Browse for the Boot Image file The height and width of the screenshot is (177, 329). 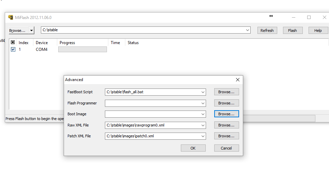pos(226,114)
